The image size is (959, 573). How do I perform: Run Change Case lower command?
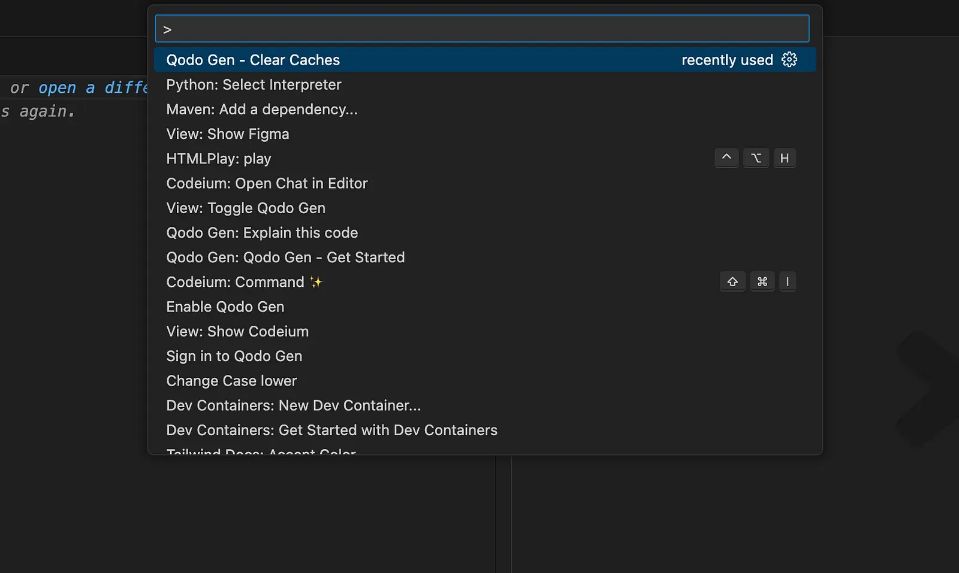pos(485,381)
